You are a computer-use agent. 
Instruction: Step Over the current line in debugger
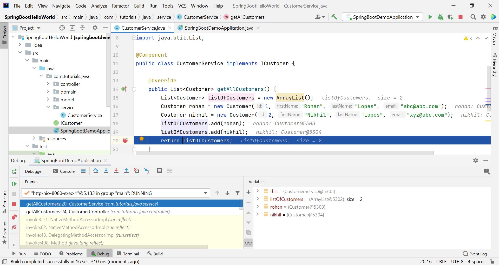click(96, 171)
